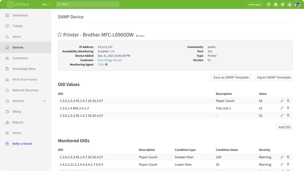Click the Online status indicator
Image resolution: width=304 pixels, height=171 pixels.
click(140, 36)
